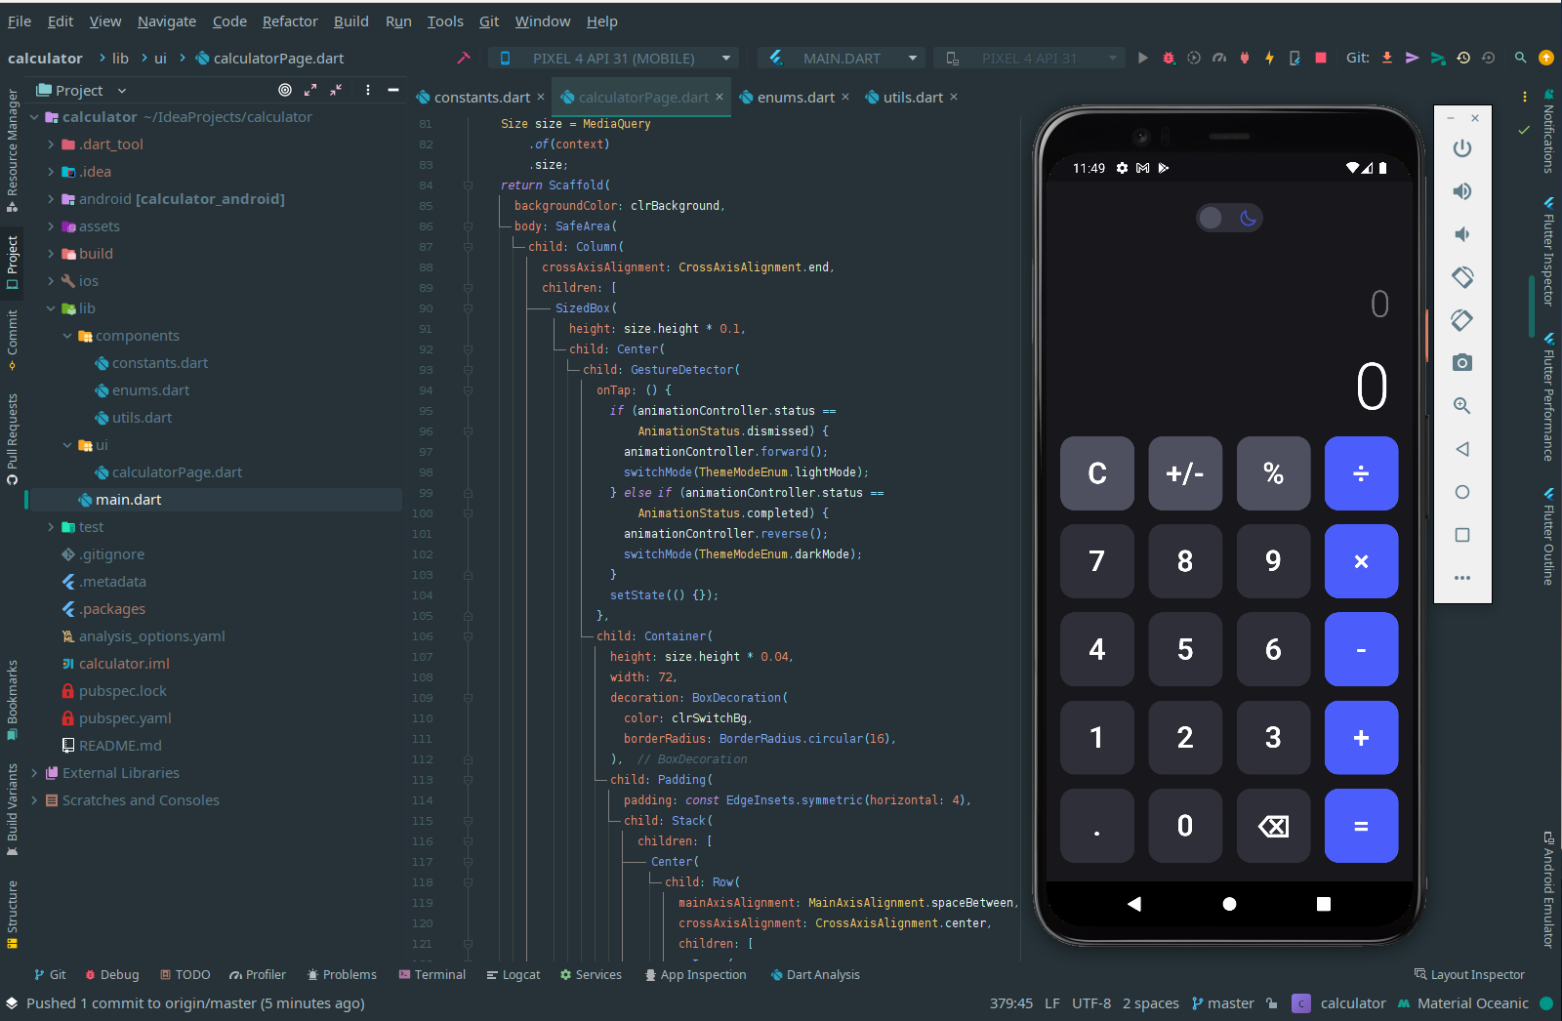The height and width of the screenshot is (1021, 1562).
Task: Update project from Git
Action: [x=1387, y=58]
